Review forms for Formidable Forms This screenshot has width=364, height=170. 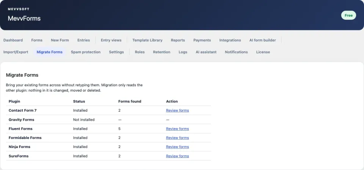pyautogui.click(x=177, y=138)
